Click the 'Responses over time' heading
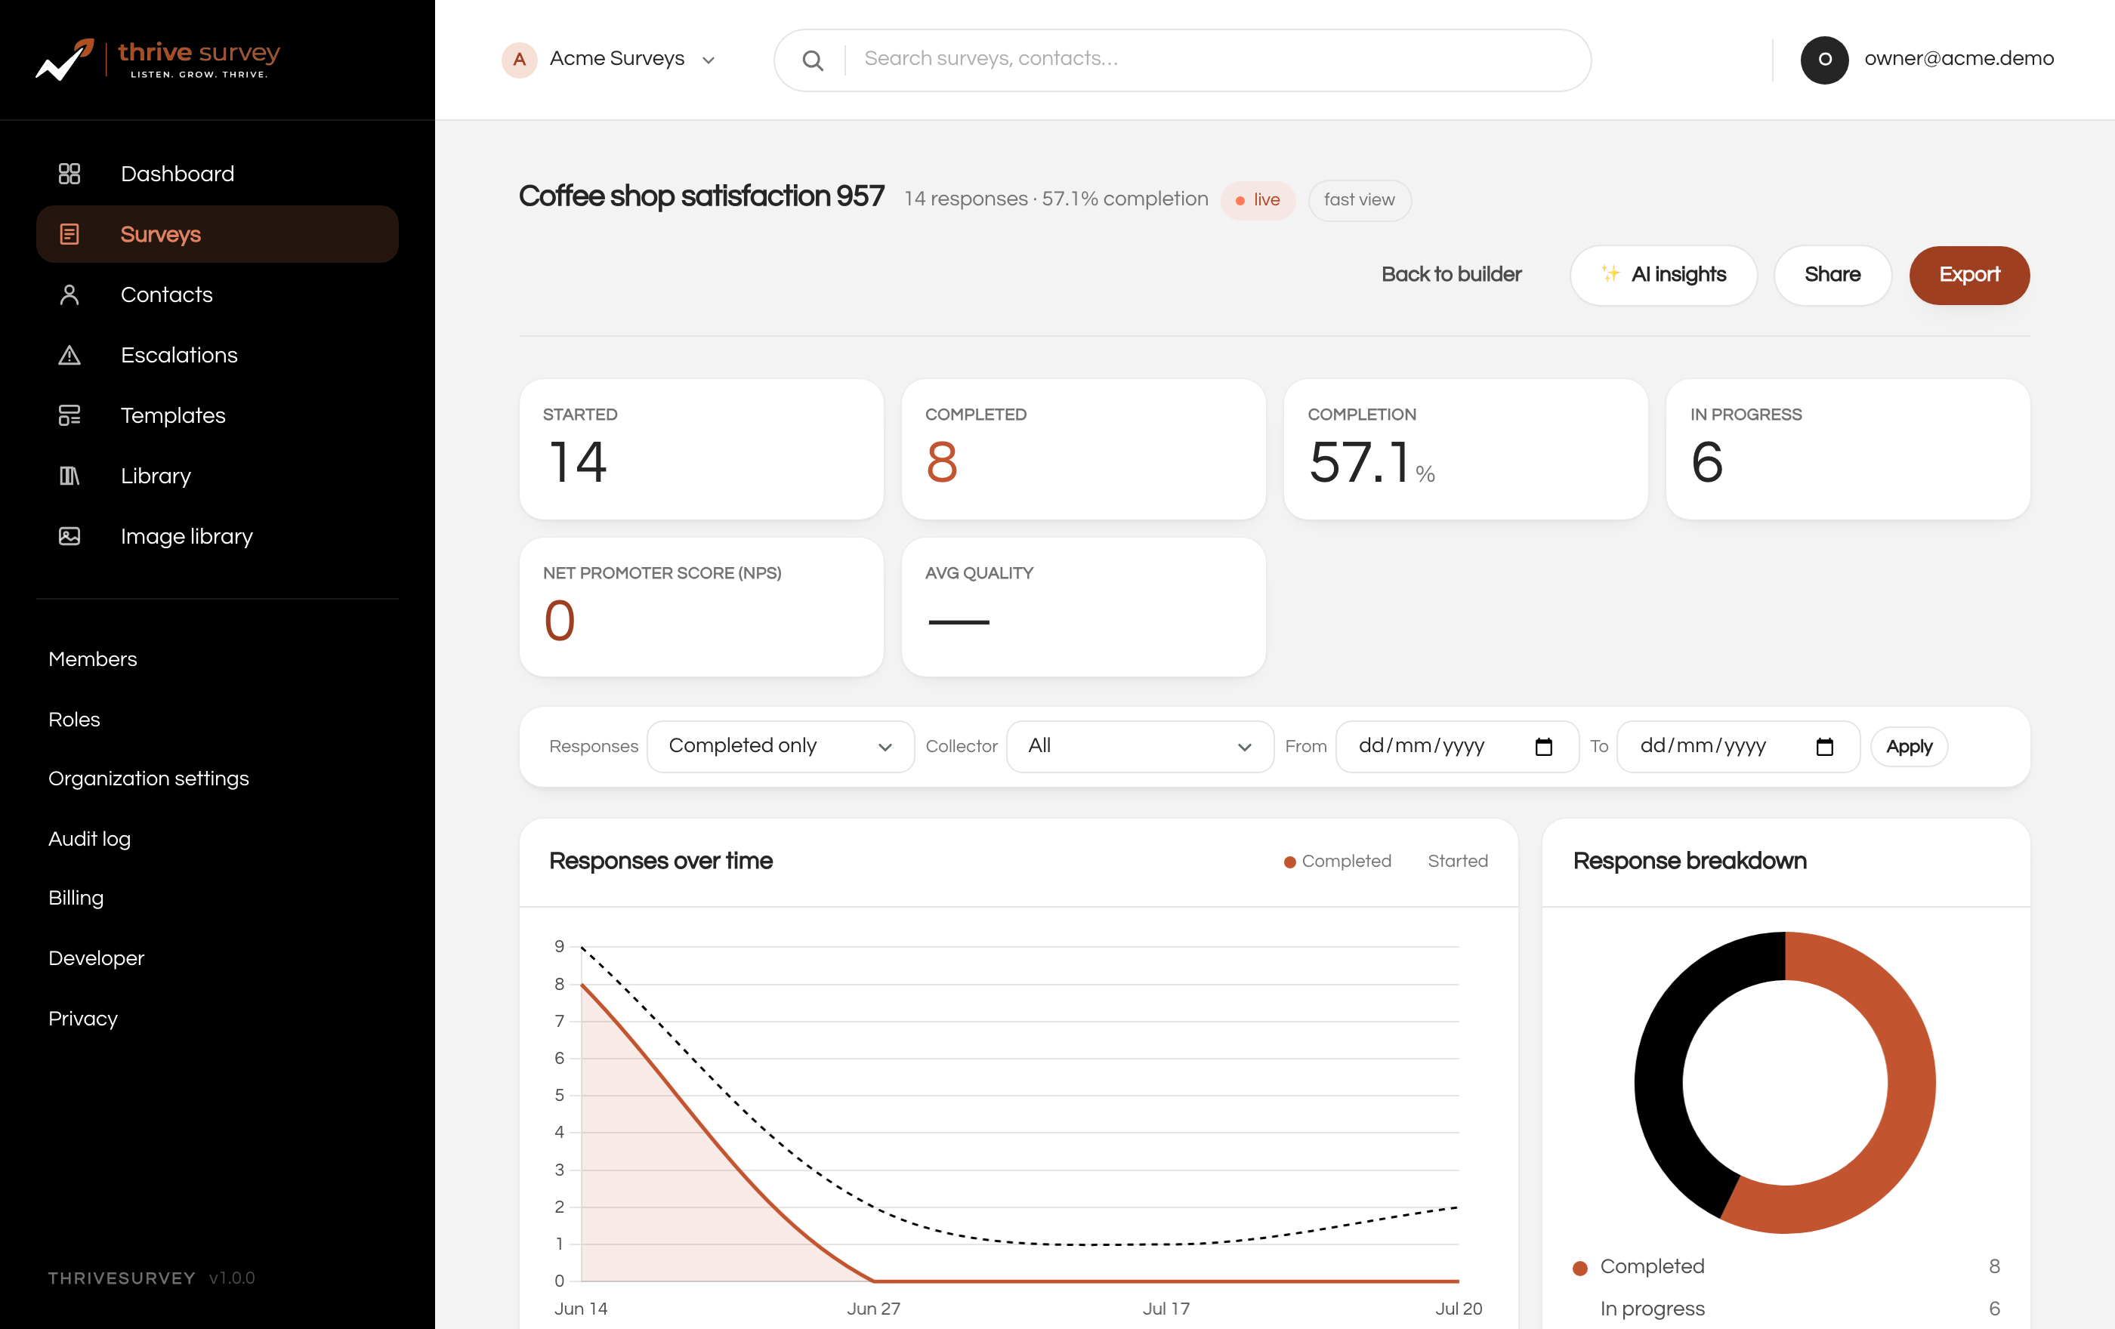This screenshot has height=1329, width=2115. [660, 861]
